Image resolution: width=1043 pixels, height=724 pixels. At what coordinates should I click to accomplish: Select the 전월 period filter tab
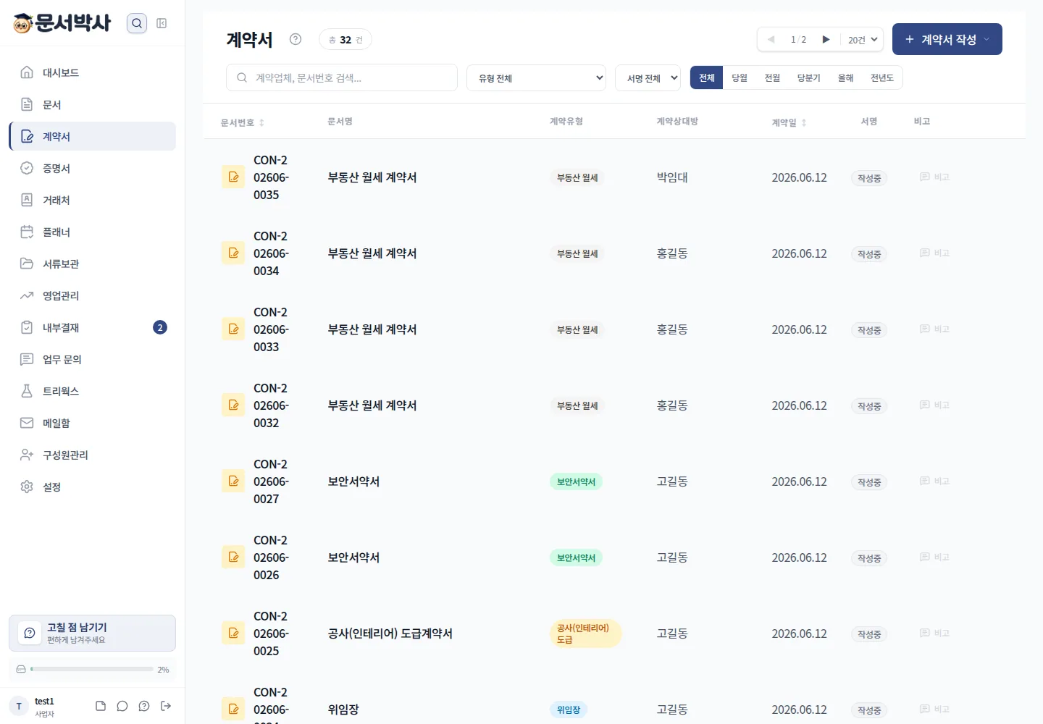(x=772, y=77)
